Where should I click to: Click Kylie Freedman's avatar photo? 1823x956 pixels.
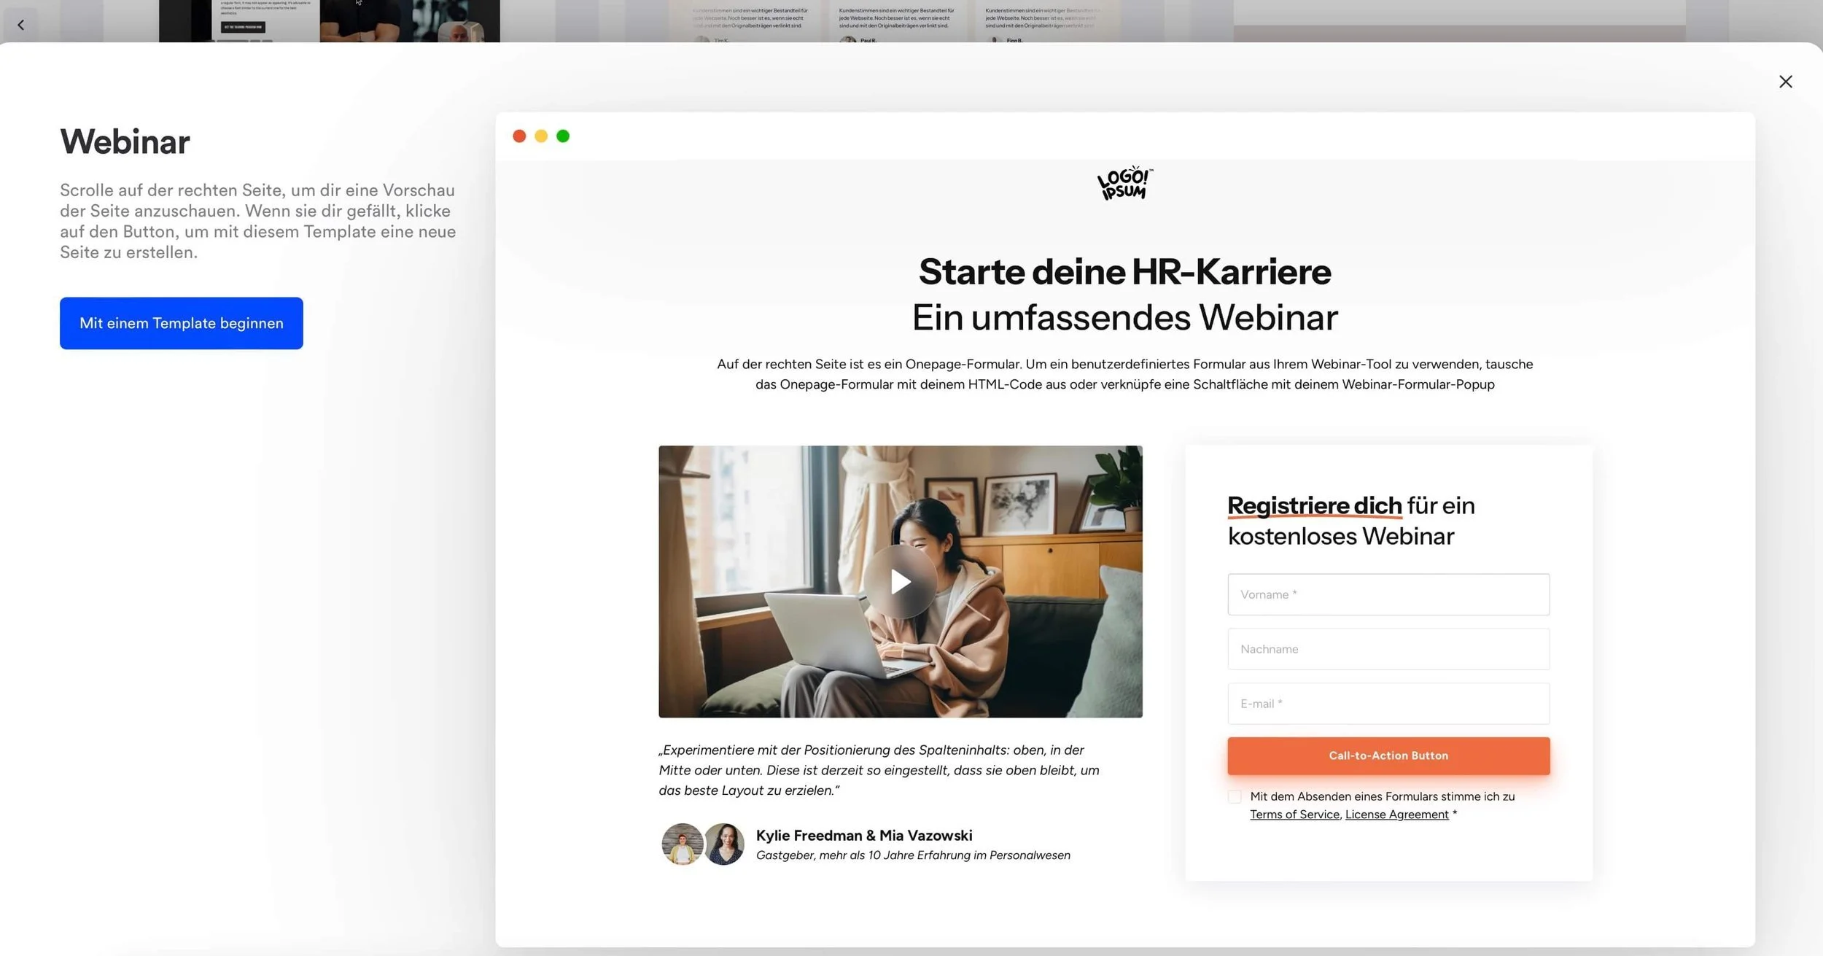pos(682,844)
